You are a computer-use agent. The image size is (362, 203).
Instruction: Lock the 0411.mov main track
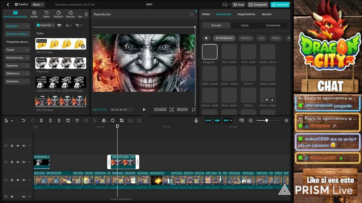pos(12,180)
